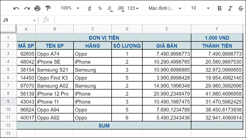Print the spreadsheet with the printer icon
The width and height of the screenshot is (246, 138).
click(x=38, y=8)
